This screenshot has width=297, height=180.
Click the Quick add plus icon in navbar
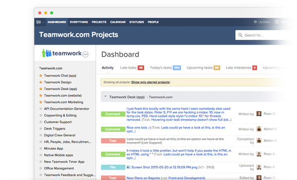277,22
